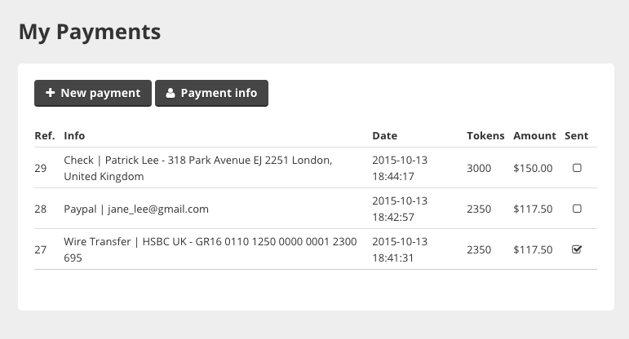Click the Amount column header
The image size is (629, 339).
coord(534,136)
